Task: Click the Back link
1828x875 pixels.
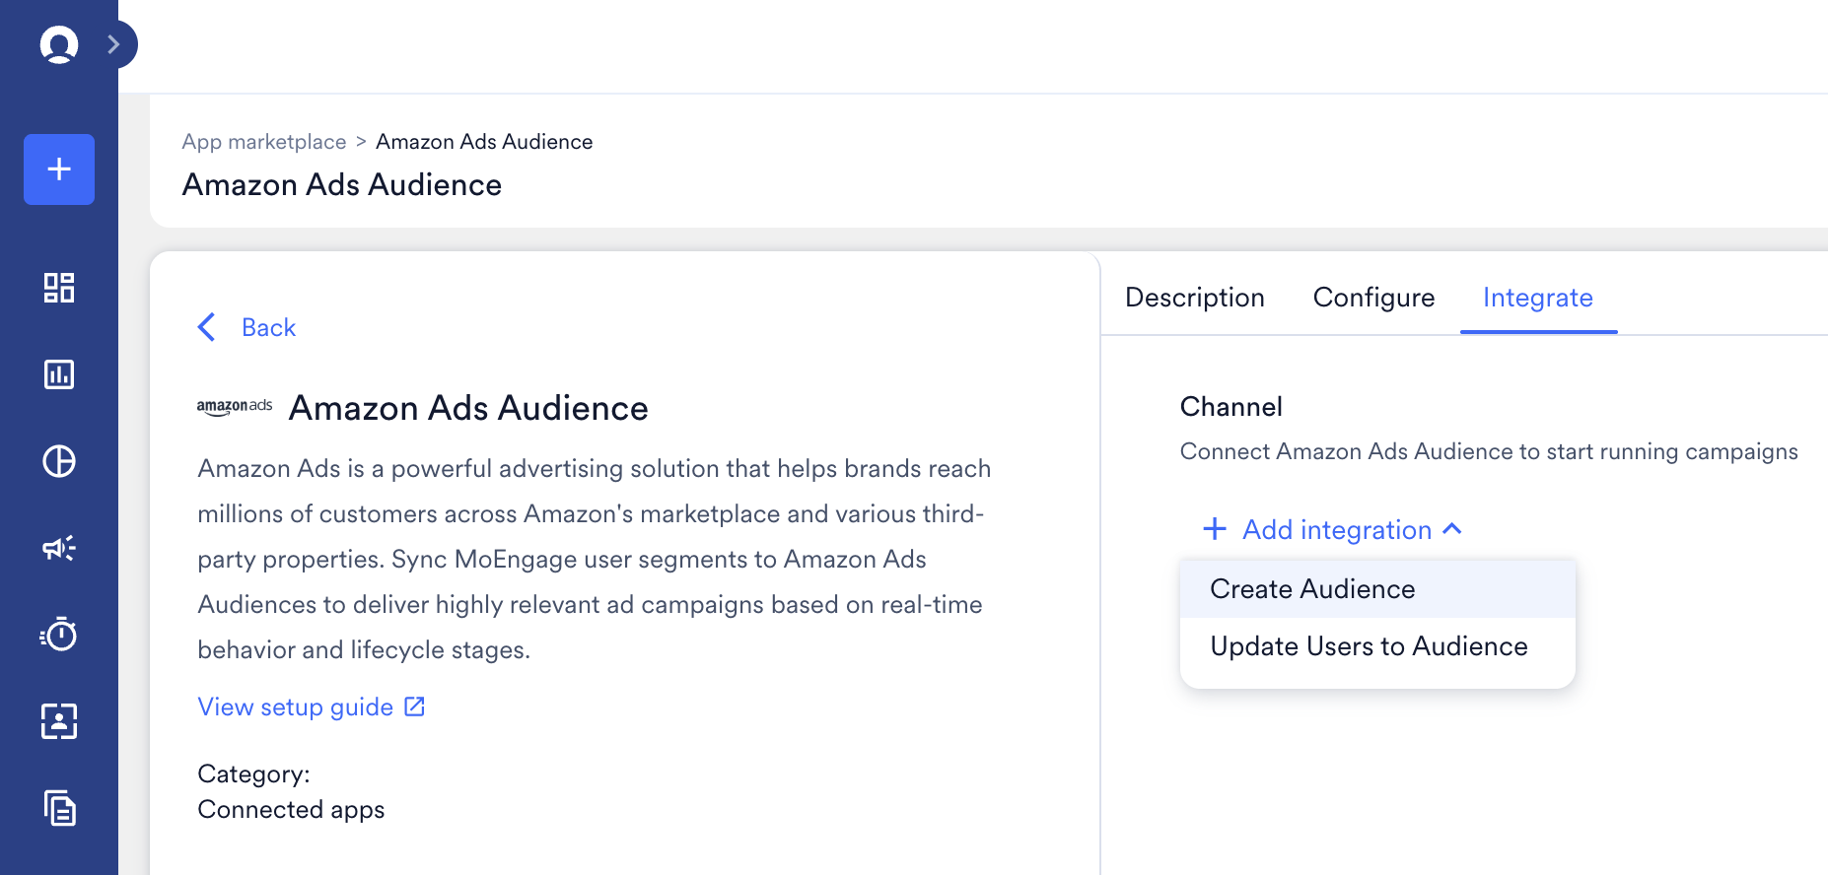Action: click(268, 327)
